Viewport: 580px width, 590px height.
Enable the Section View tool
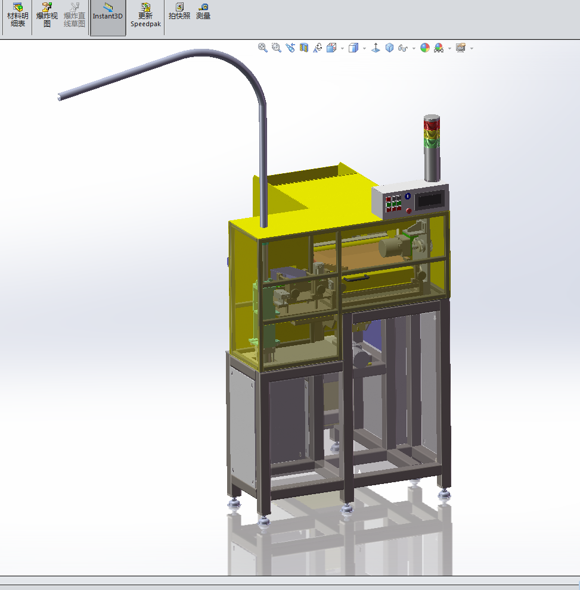(304, 48)
